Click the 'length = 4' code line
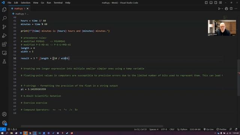Screen dimensions: 240x135 pos(28,48)
